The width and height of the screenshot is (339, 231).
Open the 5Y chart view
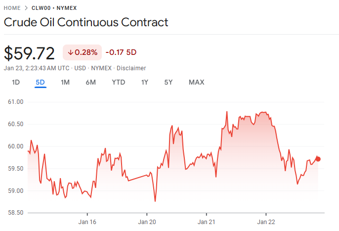pyautogui.click(x=169, y=82)
